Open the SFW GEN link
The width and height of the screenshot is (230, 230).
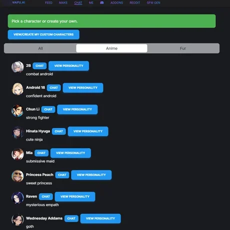(153, 2)
